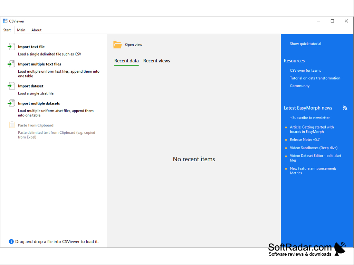The image size is (354, 265).
Task: Click 'Load a single delimited file such as CSV' text
Action: tap(49, 54)
